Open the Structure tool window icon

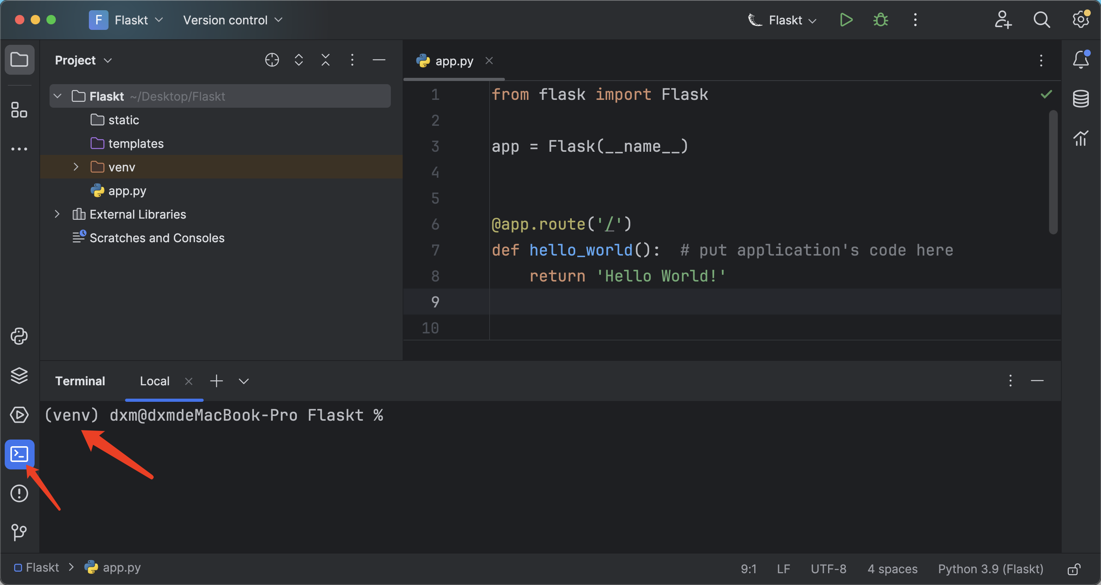tap(19, 110)
